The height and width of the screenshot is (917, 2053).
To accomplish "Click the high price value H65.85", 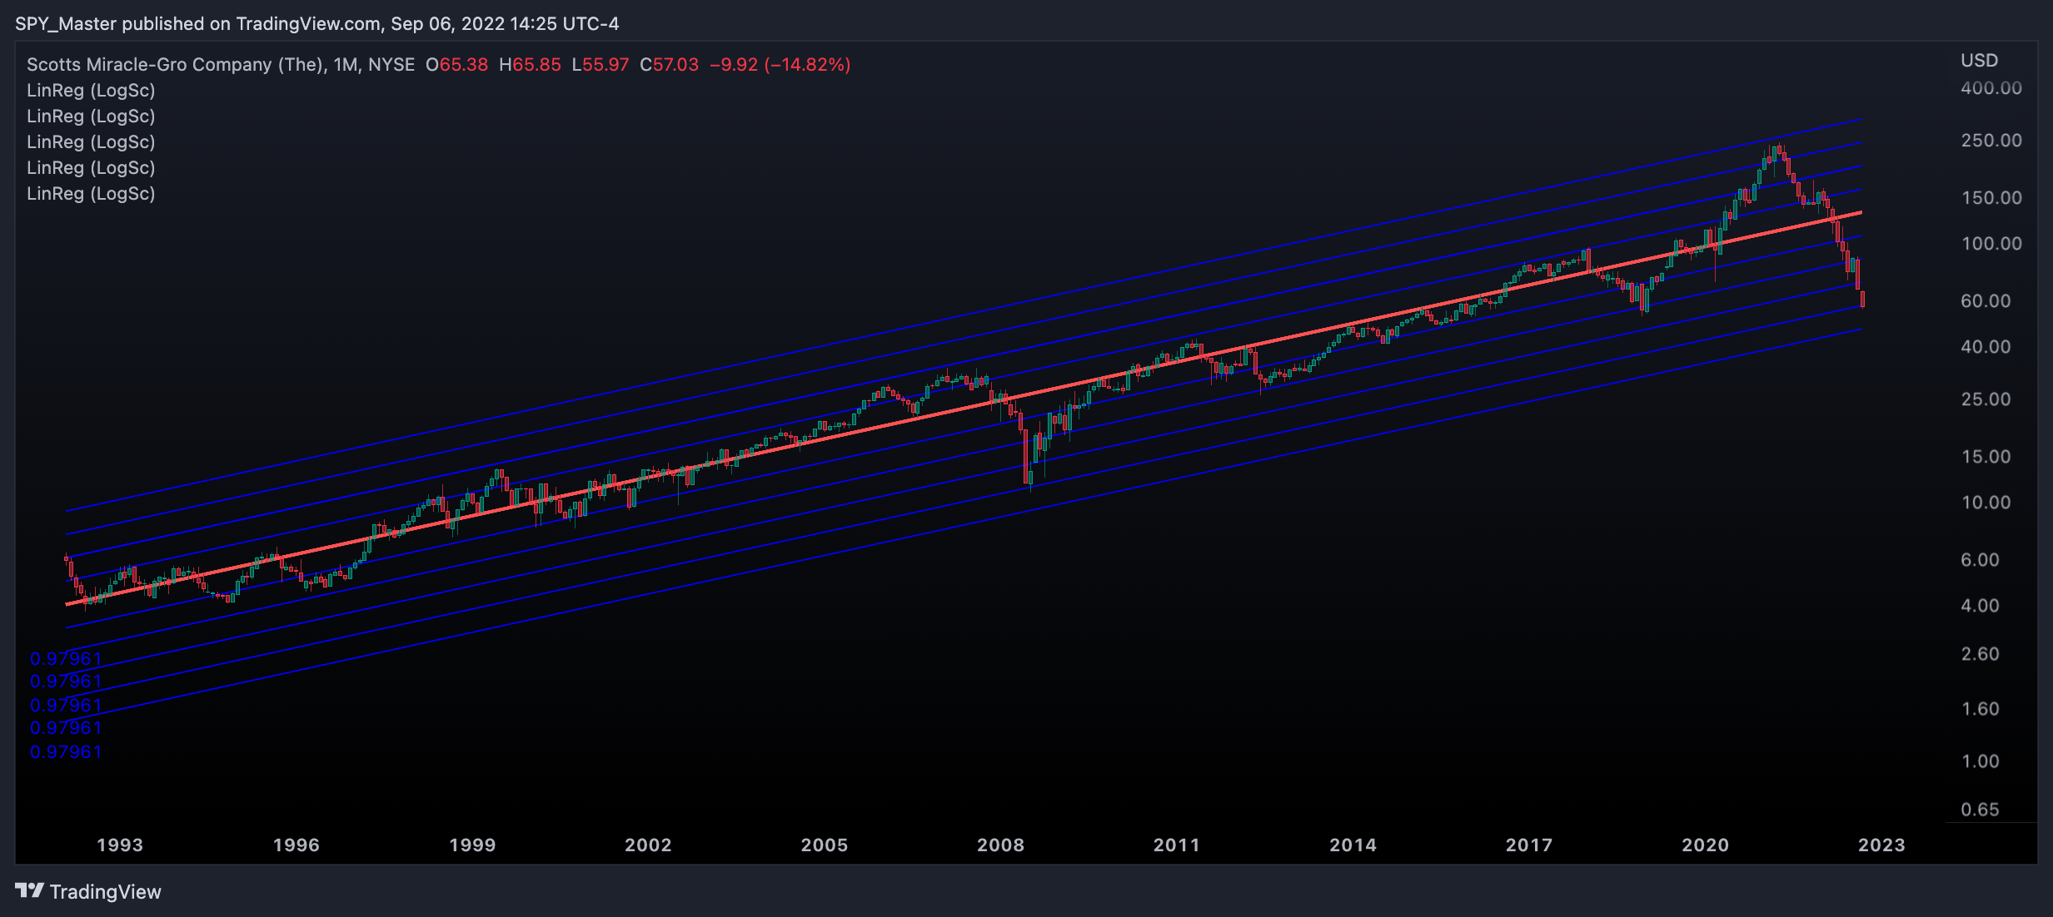I will coord(530,65).
